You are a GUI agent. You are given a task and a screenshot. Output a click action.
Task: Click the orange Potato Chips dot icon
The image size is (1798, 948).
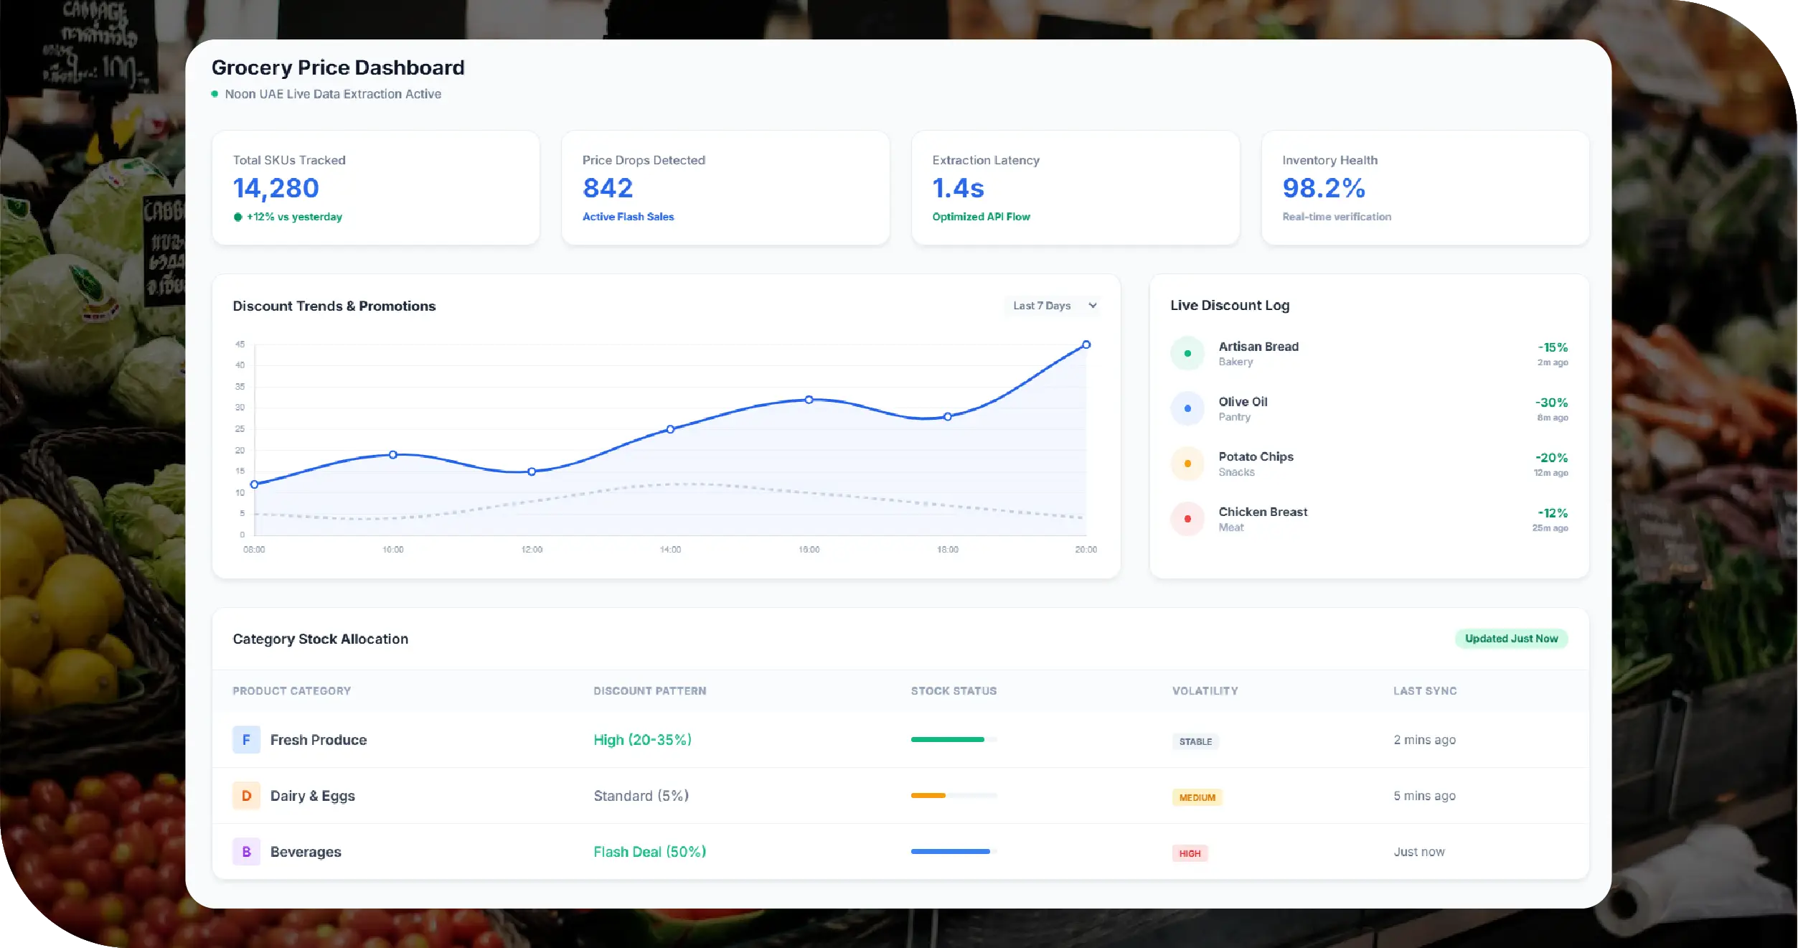coord(1187,464)
